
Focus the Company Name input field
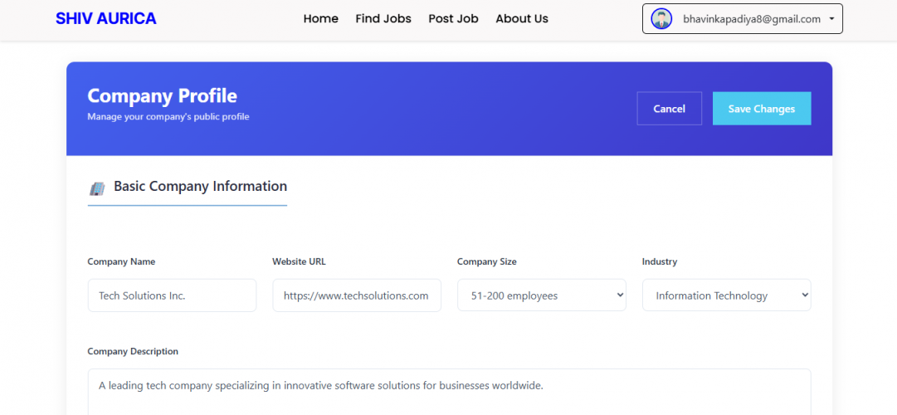pyautogui.click(x=172, y=295)
